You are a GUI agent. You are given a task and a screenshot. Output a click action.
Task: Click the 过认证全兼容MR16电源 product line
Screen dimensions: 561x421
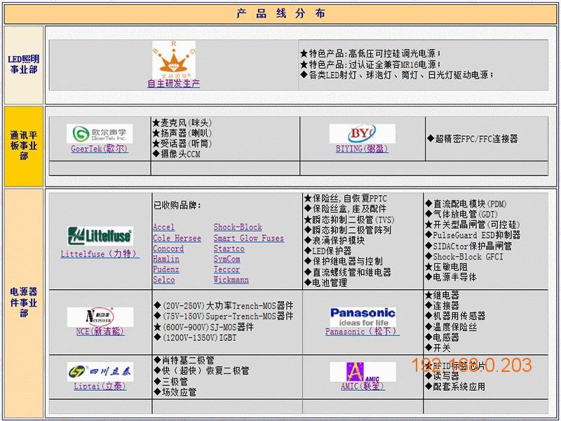370,65
